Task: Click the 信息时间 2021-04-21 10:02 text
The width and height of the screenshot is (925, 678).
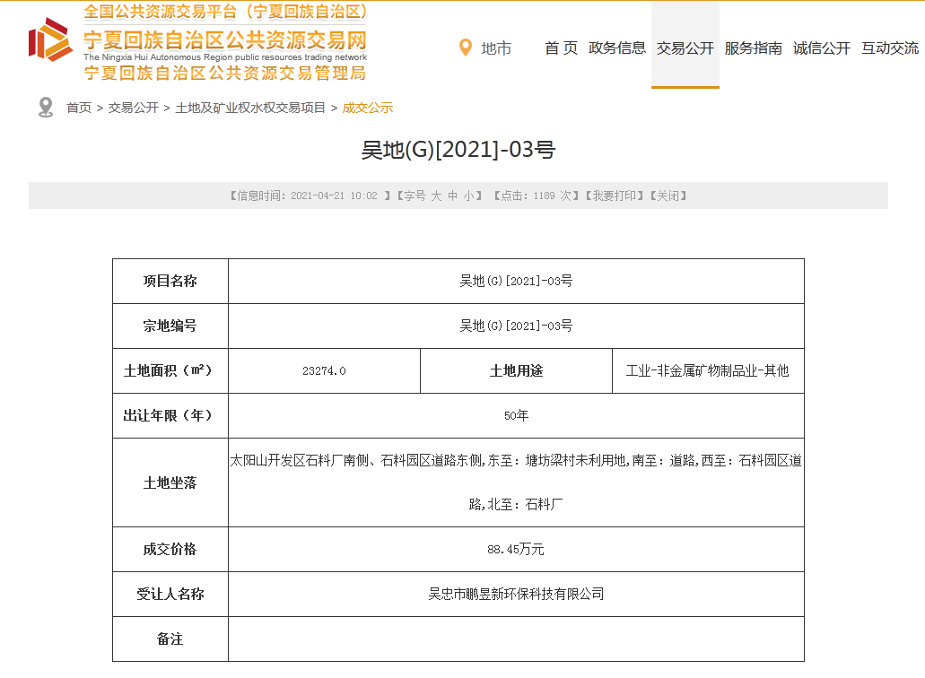Action: coord(310,196)
